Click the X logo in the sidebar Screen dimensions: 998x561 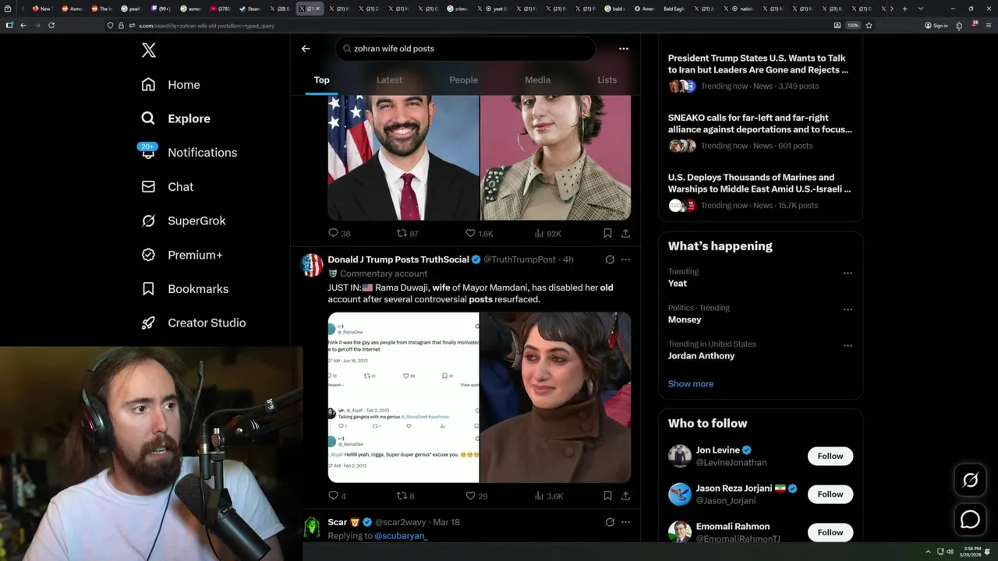(x=149, y=51)
